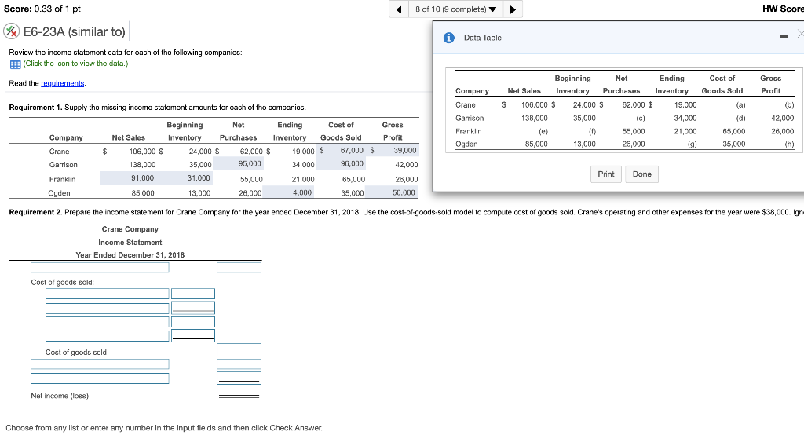
Task: Click the blue info icon beside Data Table
Action: pyautogui.click(x=449, y=38)
